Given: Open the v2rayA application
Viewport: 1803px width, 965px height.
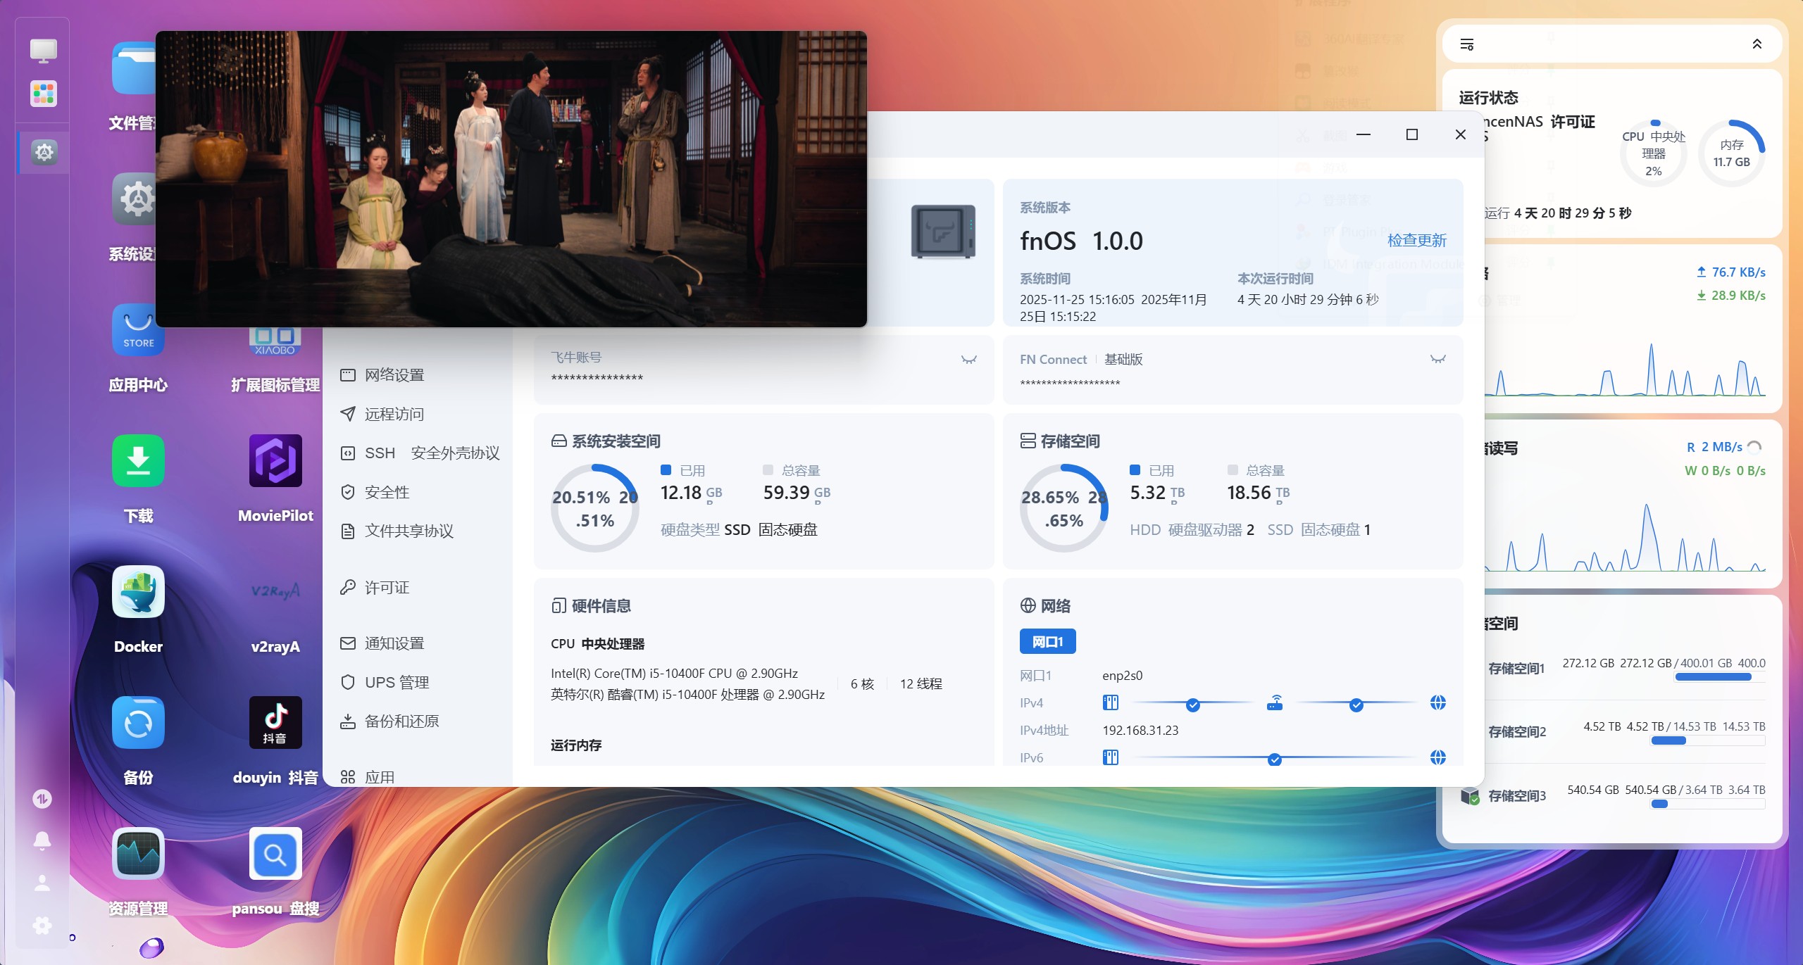Looking at the screenshot, I should click(275, 592).
